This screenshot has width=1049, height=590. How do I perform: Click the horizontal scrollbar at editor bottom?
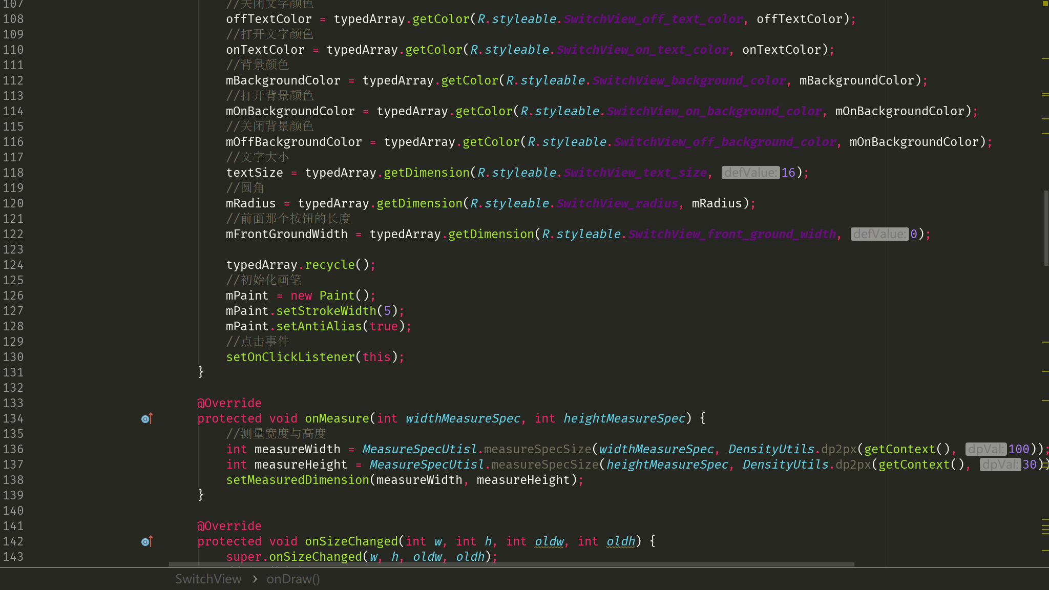[511, 564]
